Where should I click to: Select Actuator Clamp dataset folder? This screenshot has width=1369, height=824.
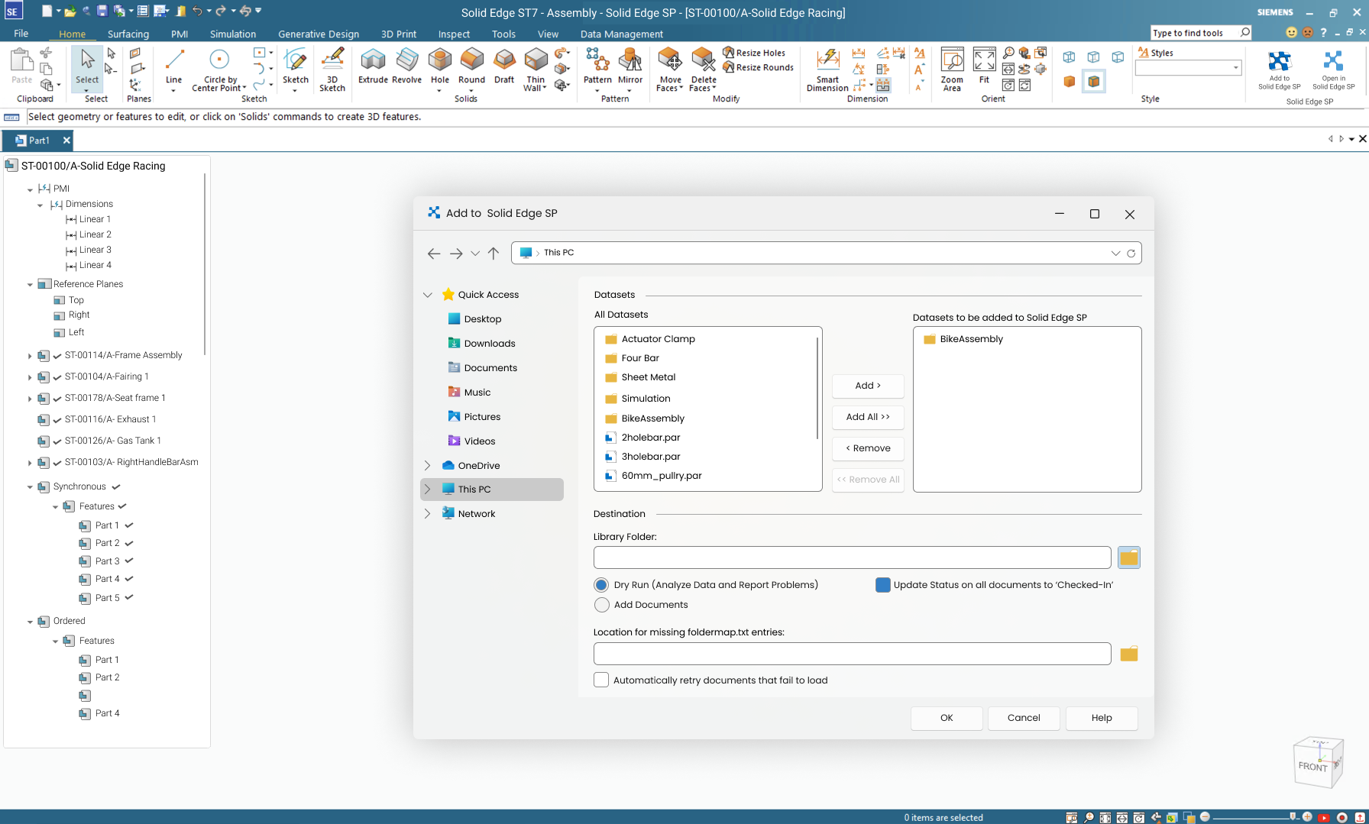click(650, 339)
